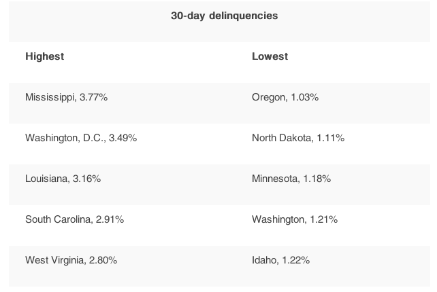Click the 1.22% figure beside Idaho
Viewport: 437px width, 292px height.
pos(296,260)
